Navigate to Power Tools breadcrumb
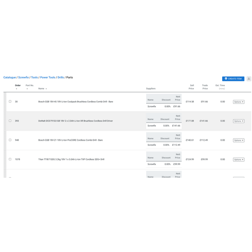The height and width of the screenshot is (252, 252). click(x=47, y=77)
